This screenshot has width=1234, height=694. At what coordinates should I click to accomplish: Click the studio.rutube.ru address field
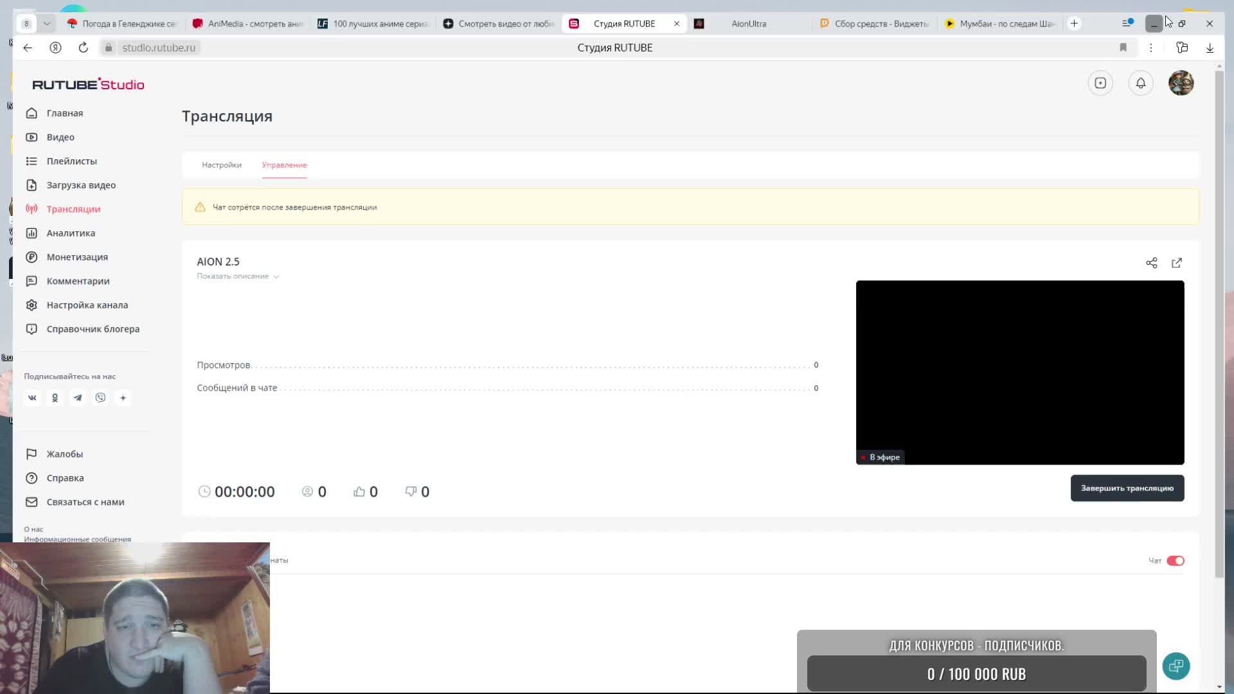coord(158,48)
